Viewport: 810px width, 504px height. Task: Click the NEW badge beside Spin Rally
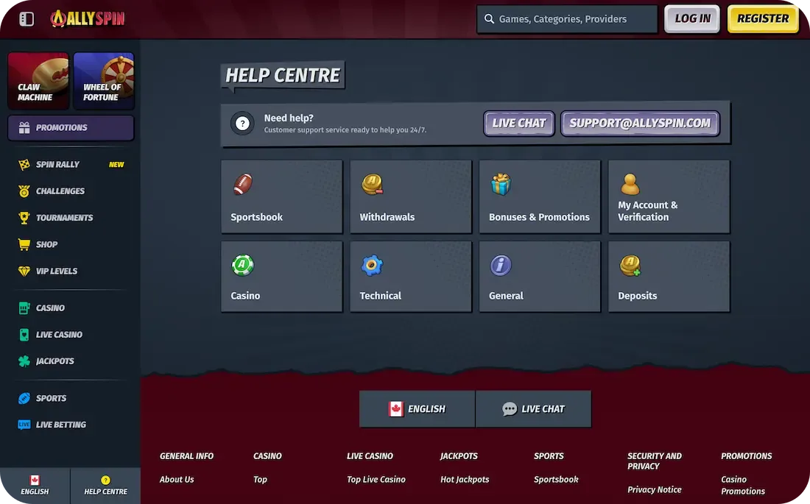(116, 165)
